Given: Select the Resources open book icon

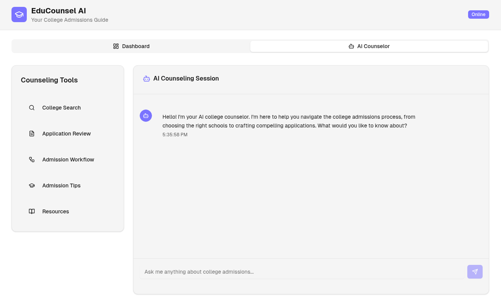Looking at the screenshot, I should point(32,211).
